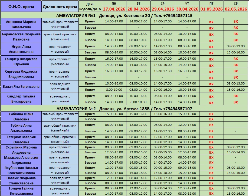Screen dimensions: 249x196
Task: Click doctor name Саблина Юлия Олеговна
Action: pos(21,116)
